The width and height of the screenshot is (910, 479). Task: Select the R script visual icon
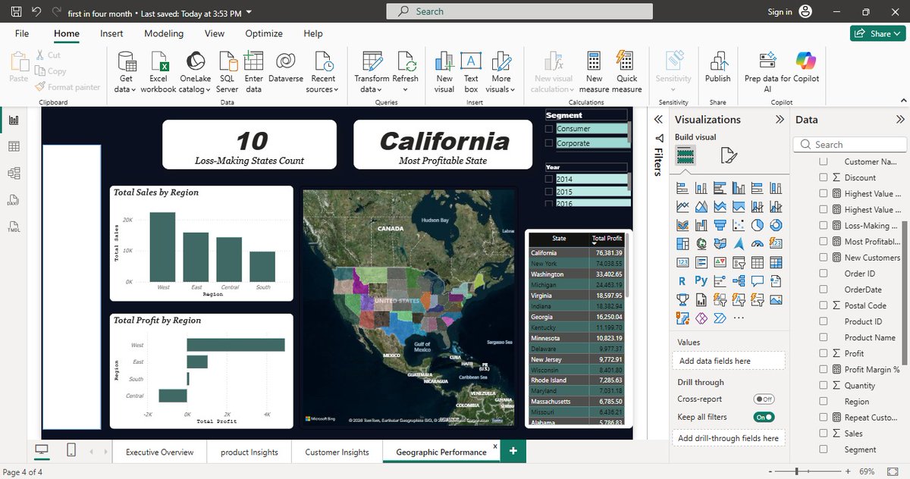tap(682, 280)
